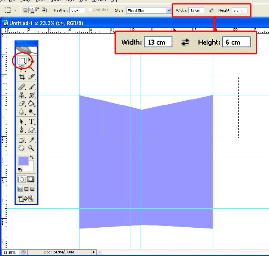Image resolution: width=269 pixels, height=256 pixels.
Task: Select the Zoom tool
Action: click(31, 148)
